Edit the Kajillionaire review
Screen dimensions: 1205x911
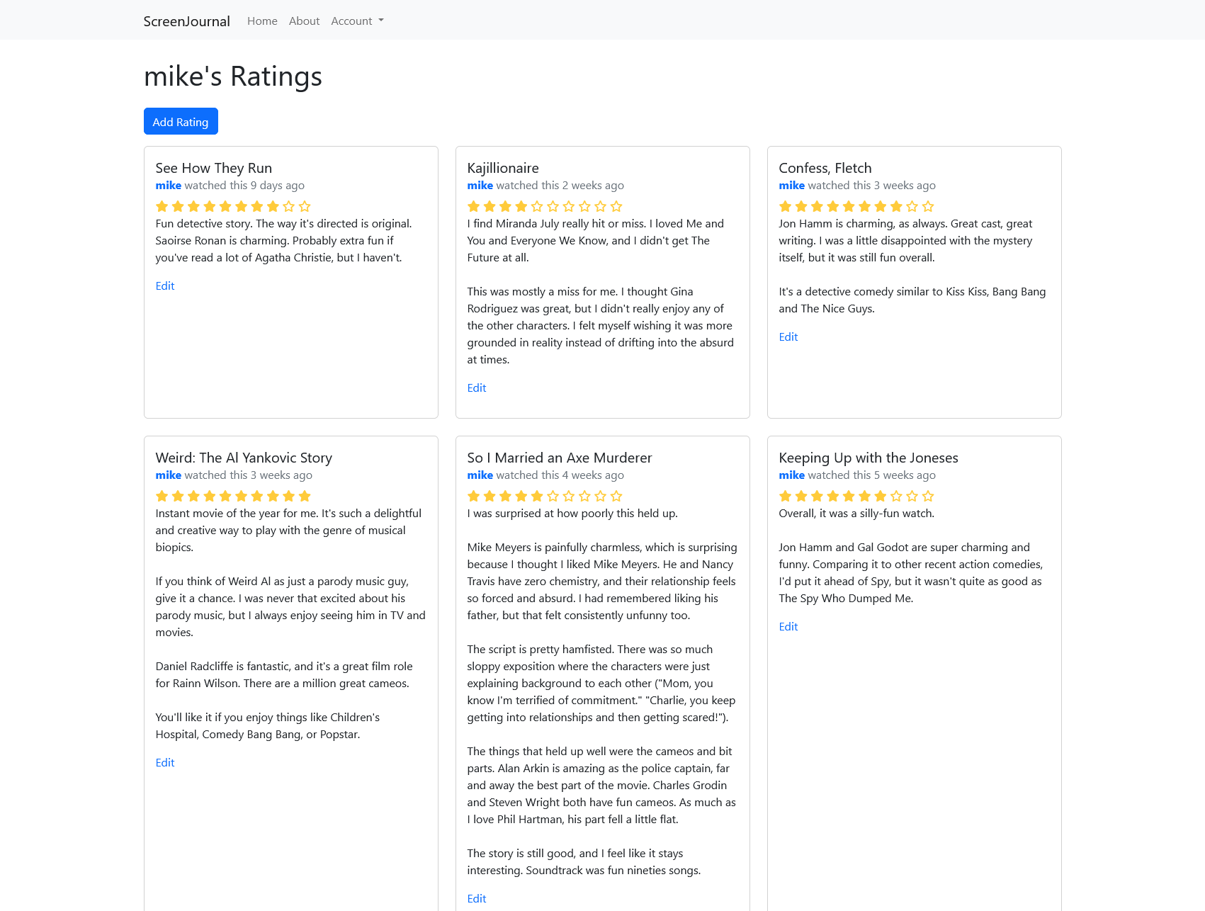pos(477,387)
